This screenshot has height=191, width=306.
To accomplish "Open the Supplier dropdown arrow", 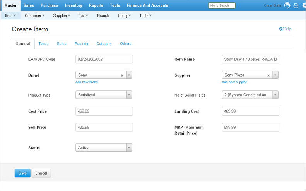I will (275, 75).
